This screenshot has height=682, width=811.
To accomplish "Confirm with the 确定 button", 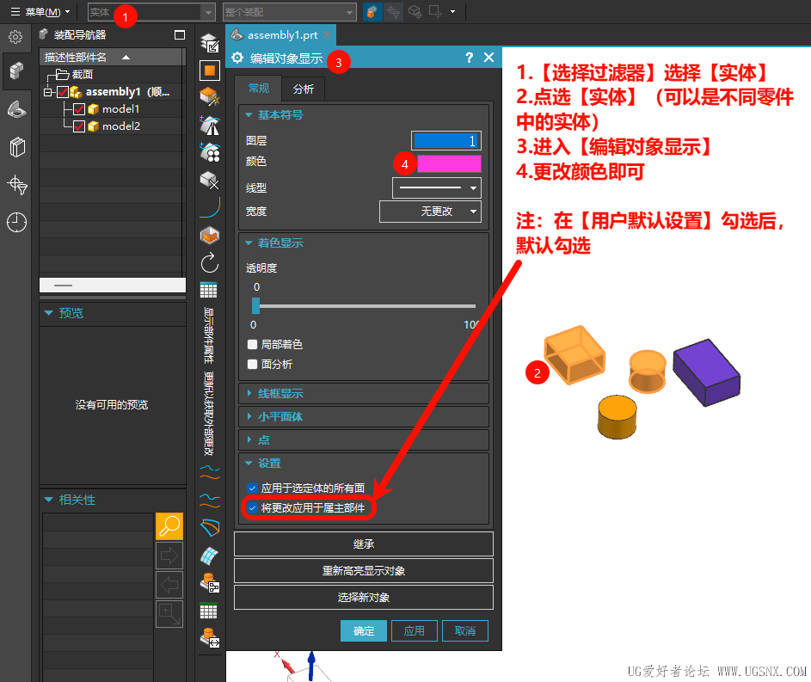I will tap(364, 630).
